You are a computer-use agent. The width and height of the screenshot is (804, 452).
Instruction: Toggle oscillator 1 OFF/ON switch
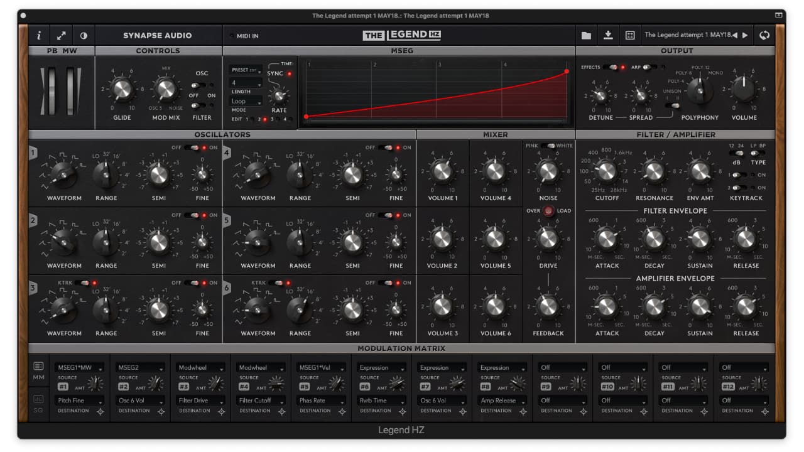coord(192,148)
